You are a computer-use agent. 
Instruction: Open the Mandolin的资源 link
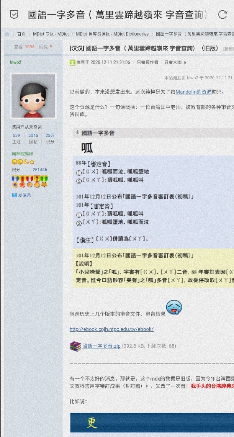point(193,92)
